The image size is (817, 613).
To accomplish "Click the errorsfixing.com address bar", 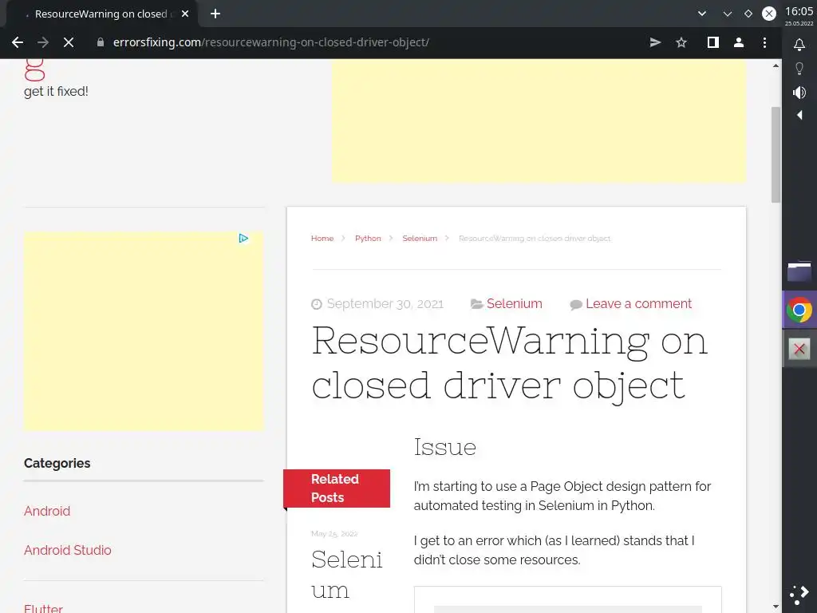I will pyautogui.click(x=271, y=42).
